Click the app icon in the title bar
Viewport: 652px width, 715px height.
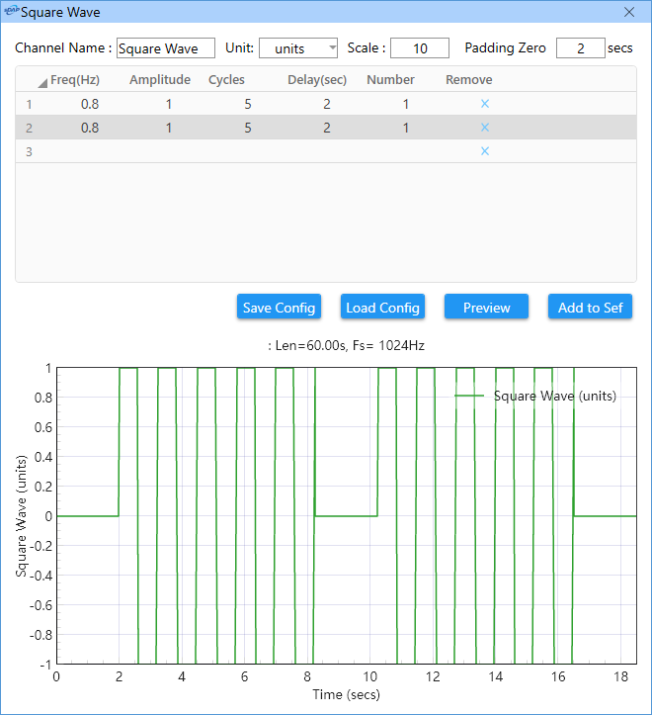pos(11,11)
